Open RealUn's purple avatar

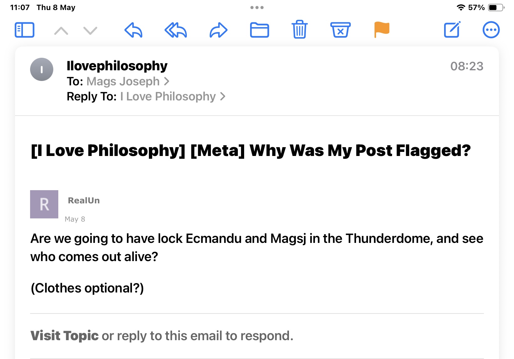44,204
